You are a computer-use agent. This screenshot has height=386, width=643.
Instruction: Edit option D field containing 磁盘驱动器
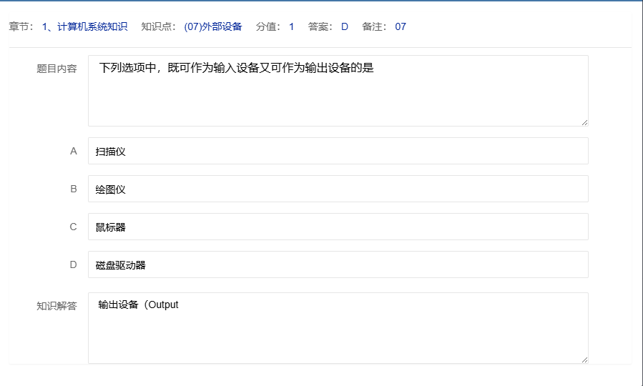point(338,264)
